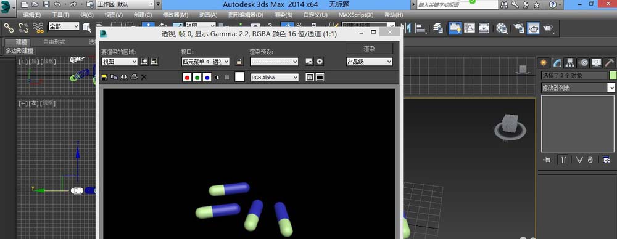Clear the rendered image X icon
This screenshot has height=239, width=617.
144,77
